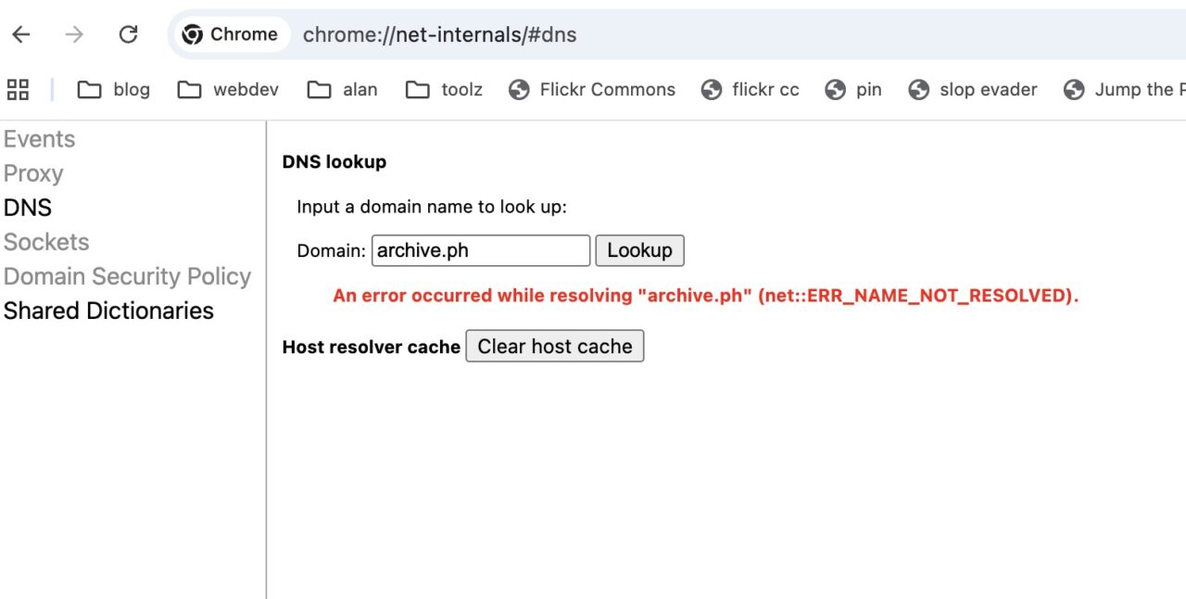
Task: Click the pin bookmark globe icon
Action: pyautogui.click(x=836, y=89)
